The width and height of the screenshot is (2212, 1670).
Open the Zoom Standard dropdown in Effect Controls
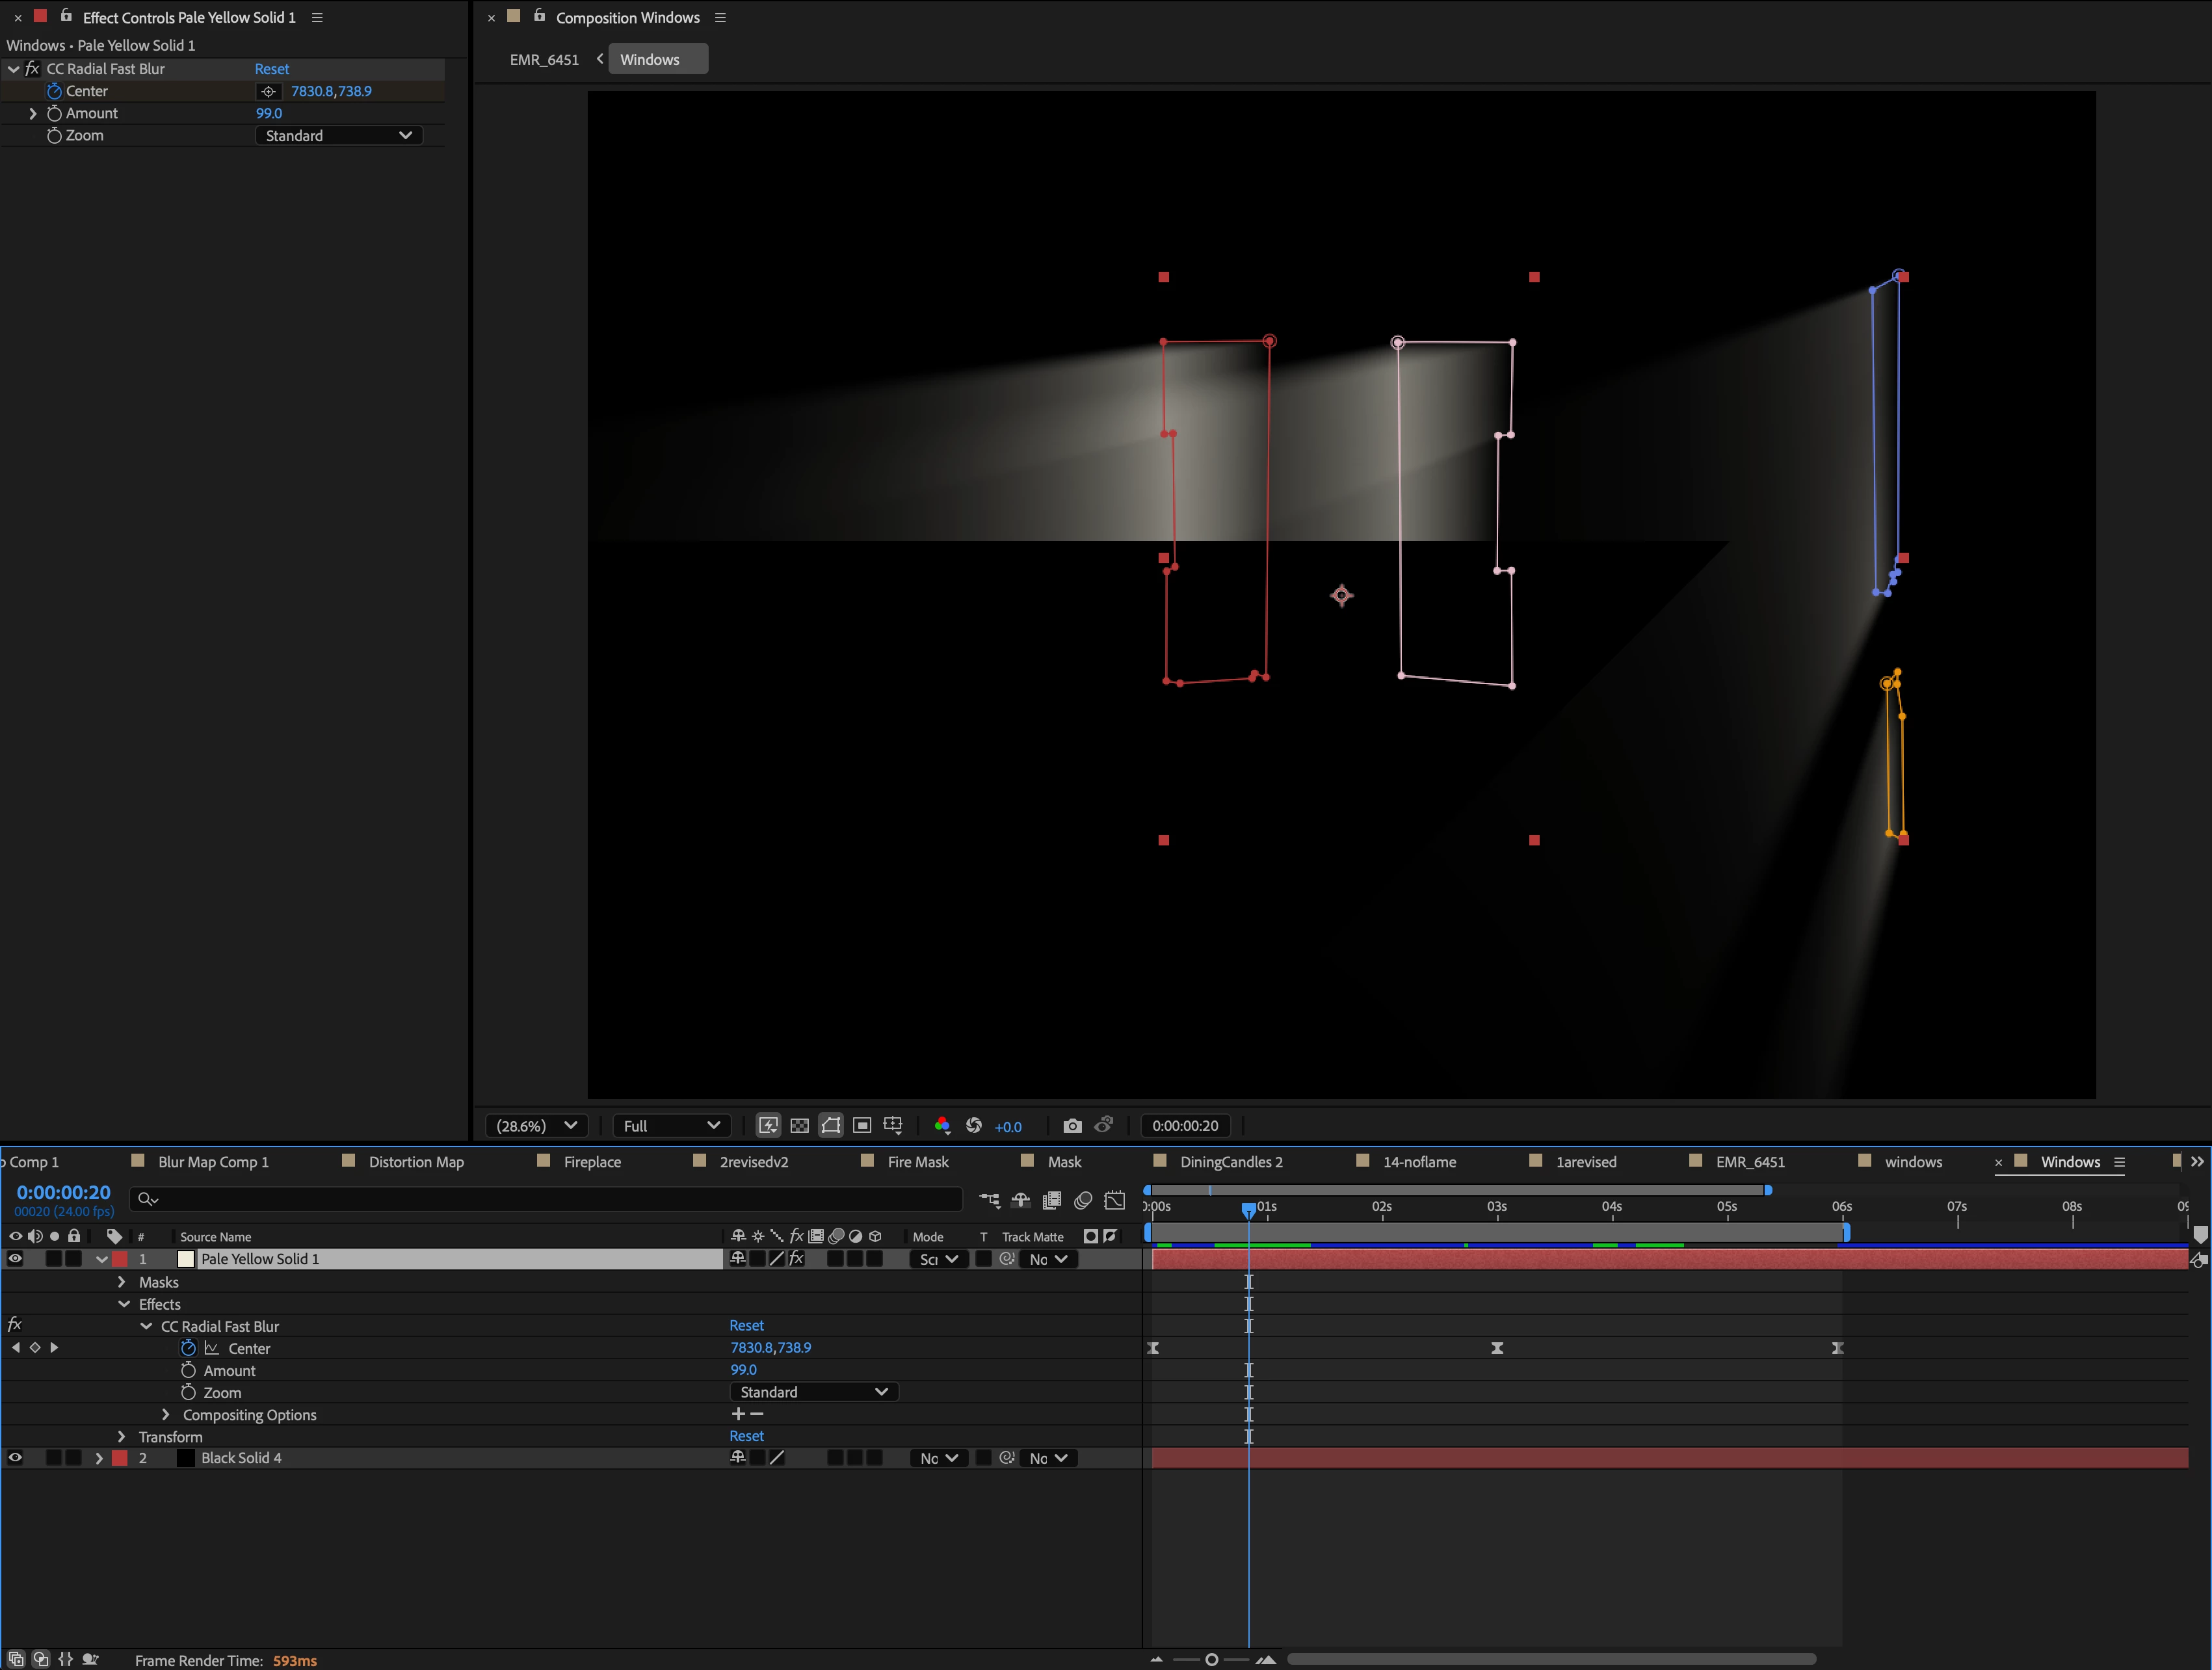click(x=338, y=136)
